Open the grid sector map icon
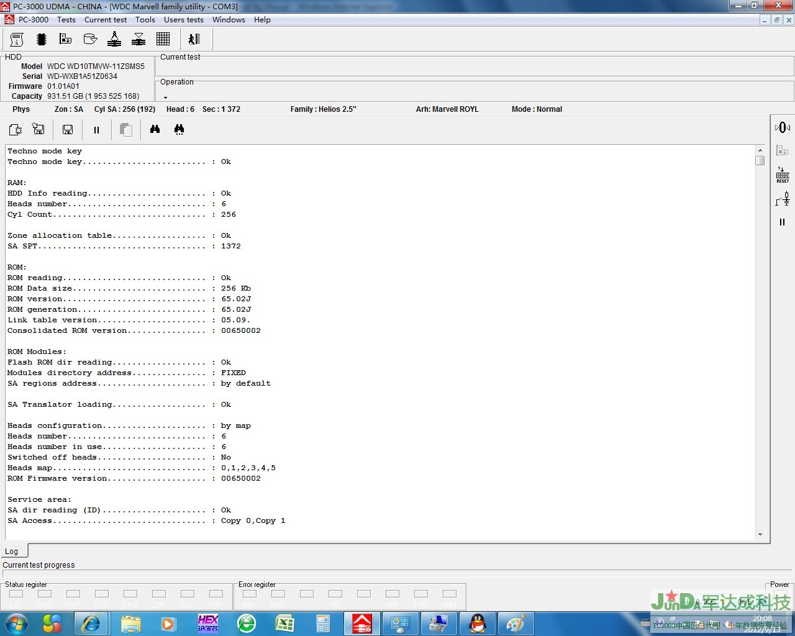This screenshot has height=636, width=795. coord(163,40)
